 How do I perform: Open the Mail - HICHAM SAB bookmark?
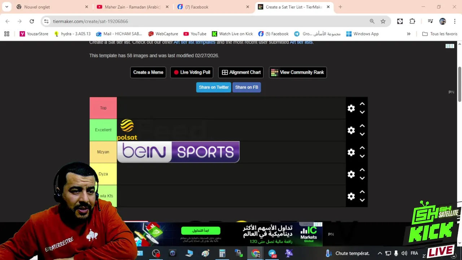point(119,34)
